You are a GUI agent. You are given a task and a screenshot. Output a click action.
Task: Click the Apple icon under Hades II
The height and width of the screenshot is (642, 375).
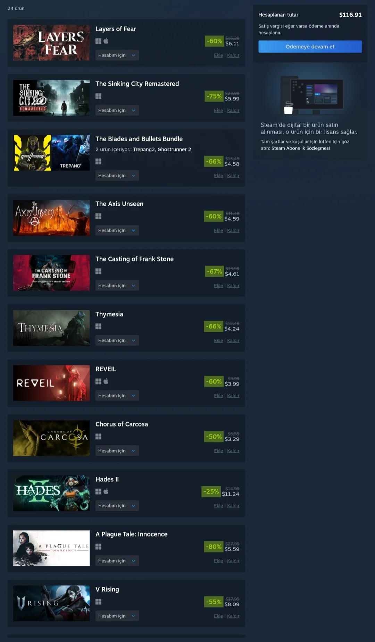tap(106, 491)
